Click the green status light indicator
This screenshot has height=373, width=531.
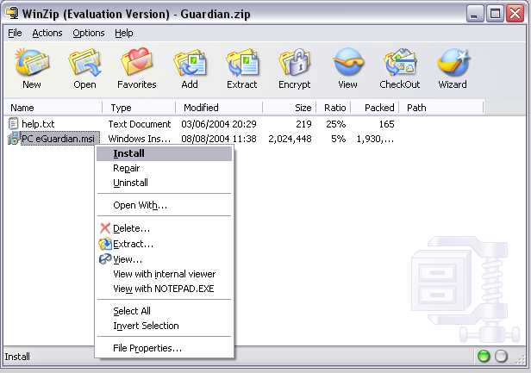coord(484,357)
